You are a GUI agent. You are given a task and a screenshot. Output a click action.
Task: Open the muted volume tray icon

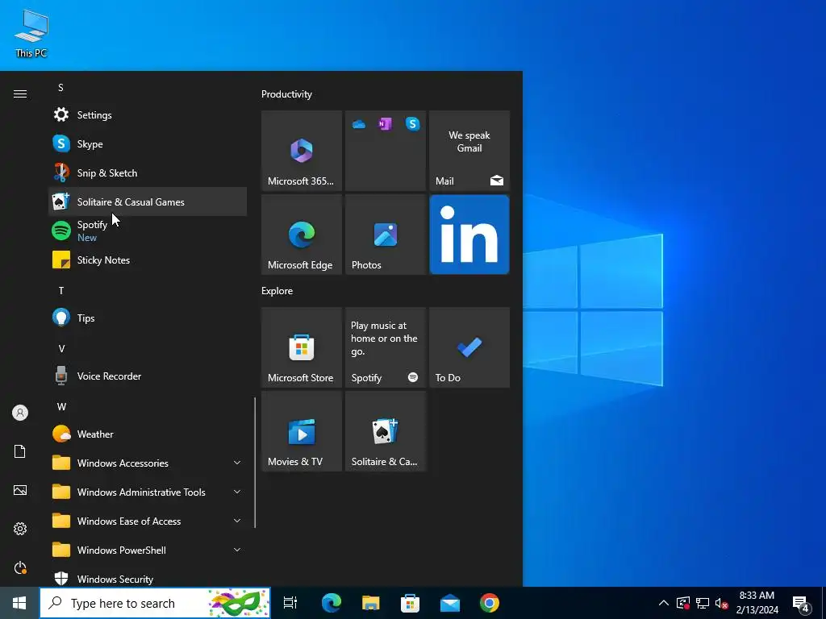pyautogui.click(x=722, y=603)
